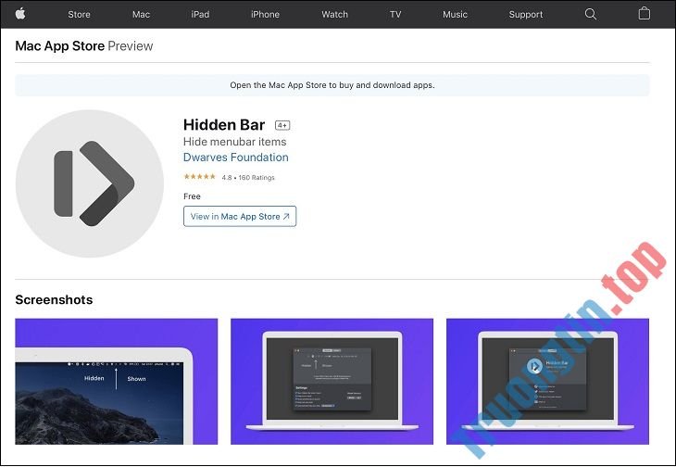Open the Store menu item

[x=79, y=14]
